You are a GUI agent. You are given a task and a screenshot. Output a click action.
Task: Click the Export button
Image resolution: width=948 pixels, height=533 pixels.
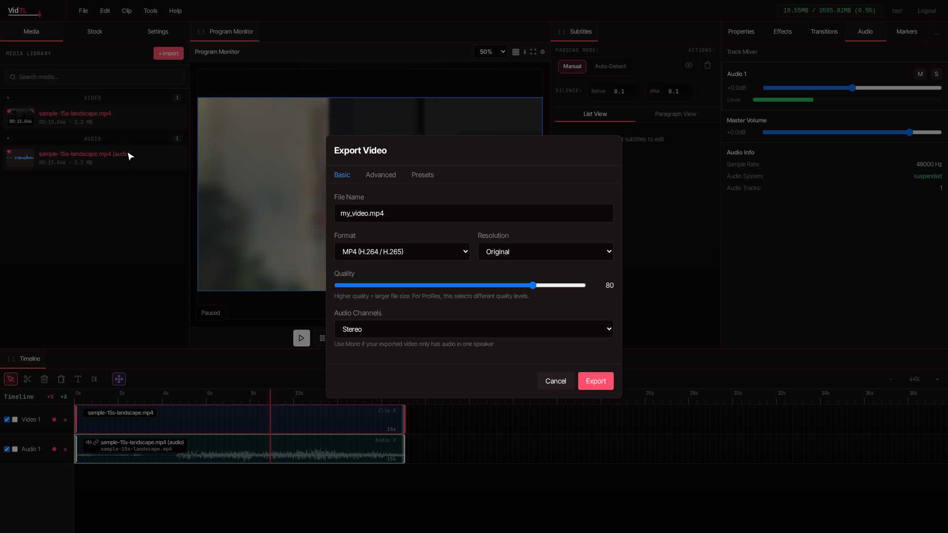[596, 381]
